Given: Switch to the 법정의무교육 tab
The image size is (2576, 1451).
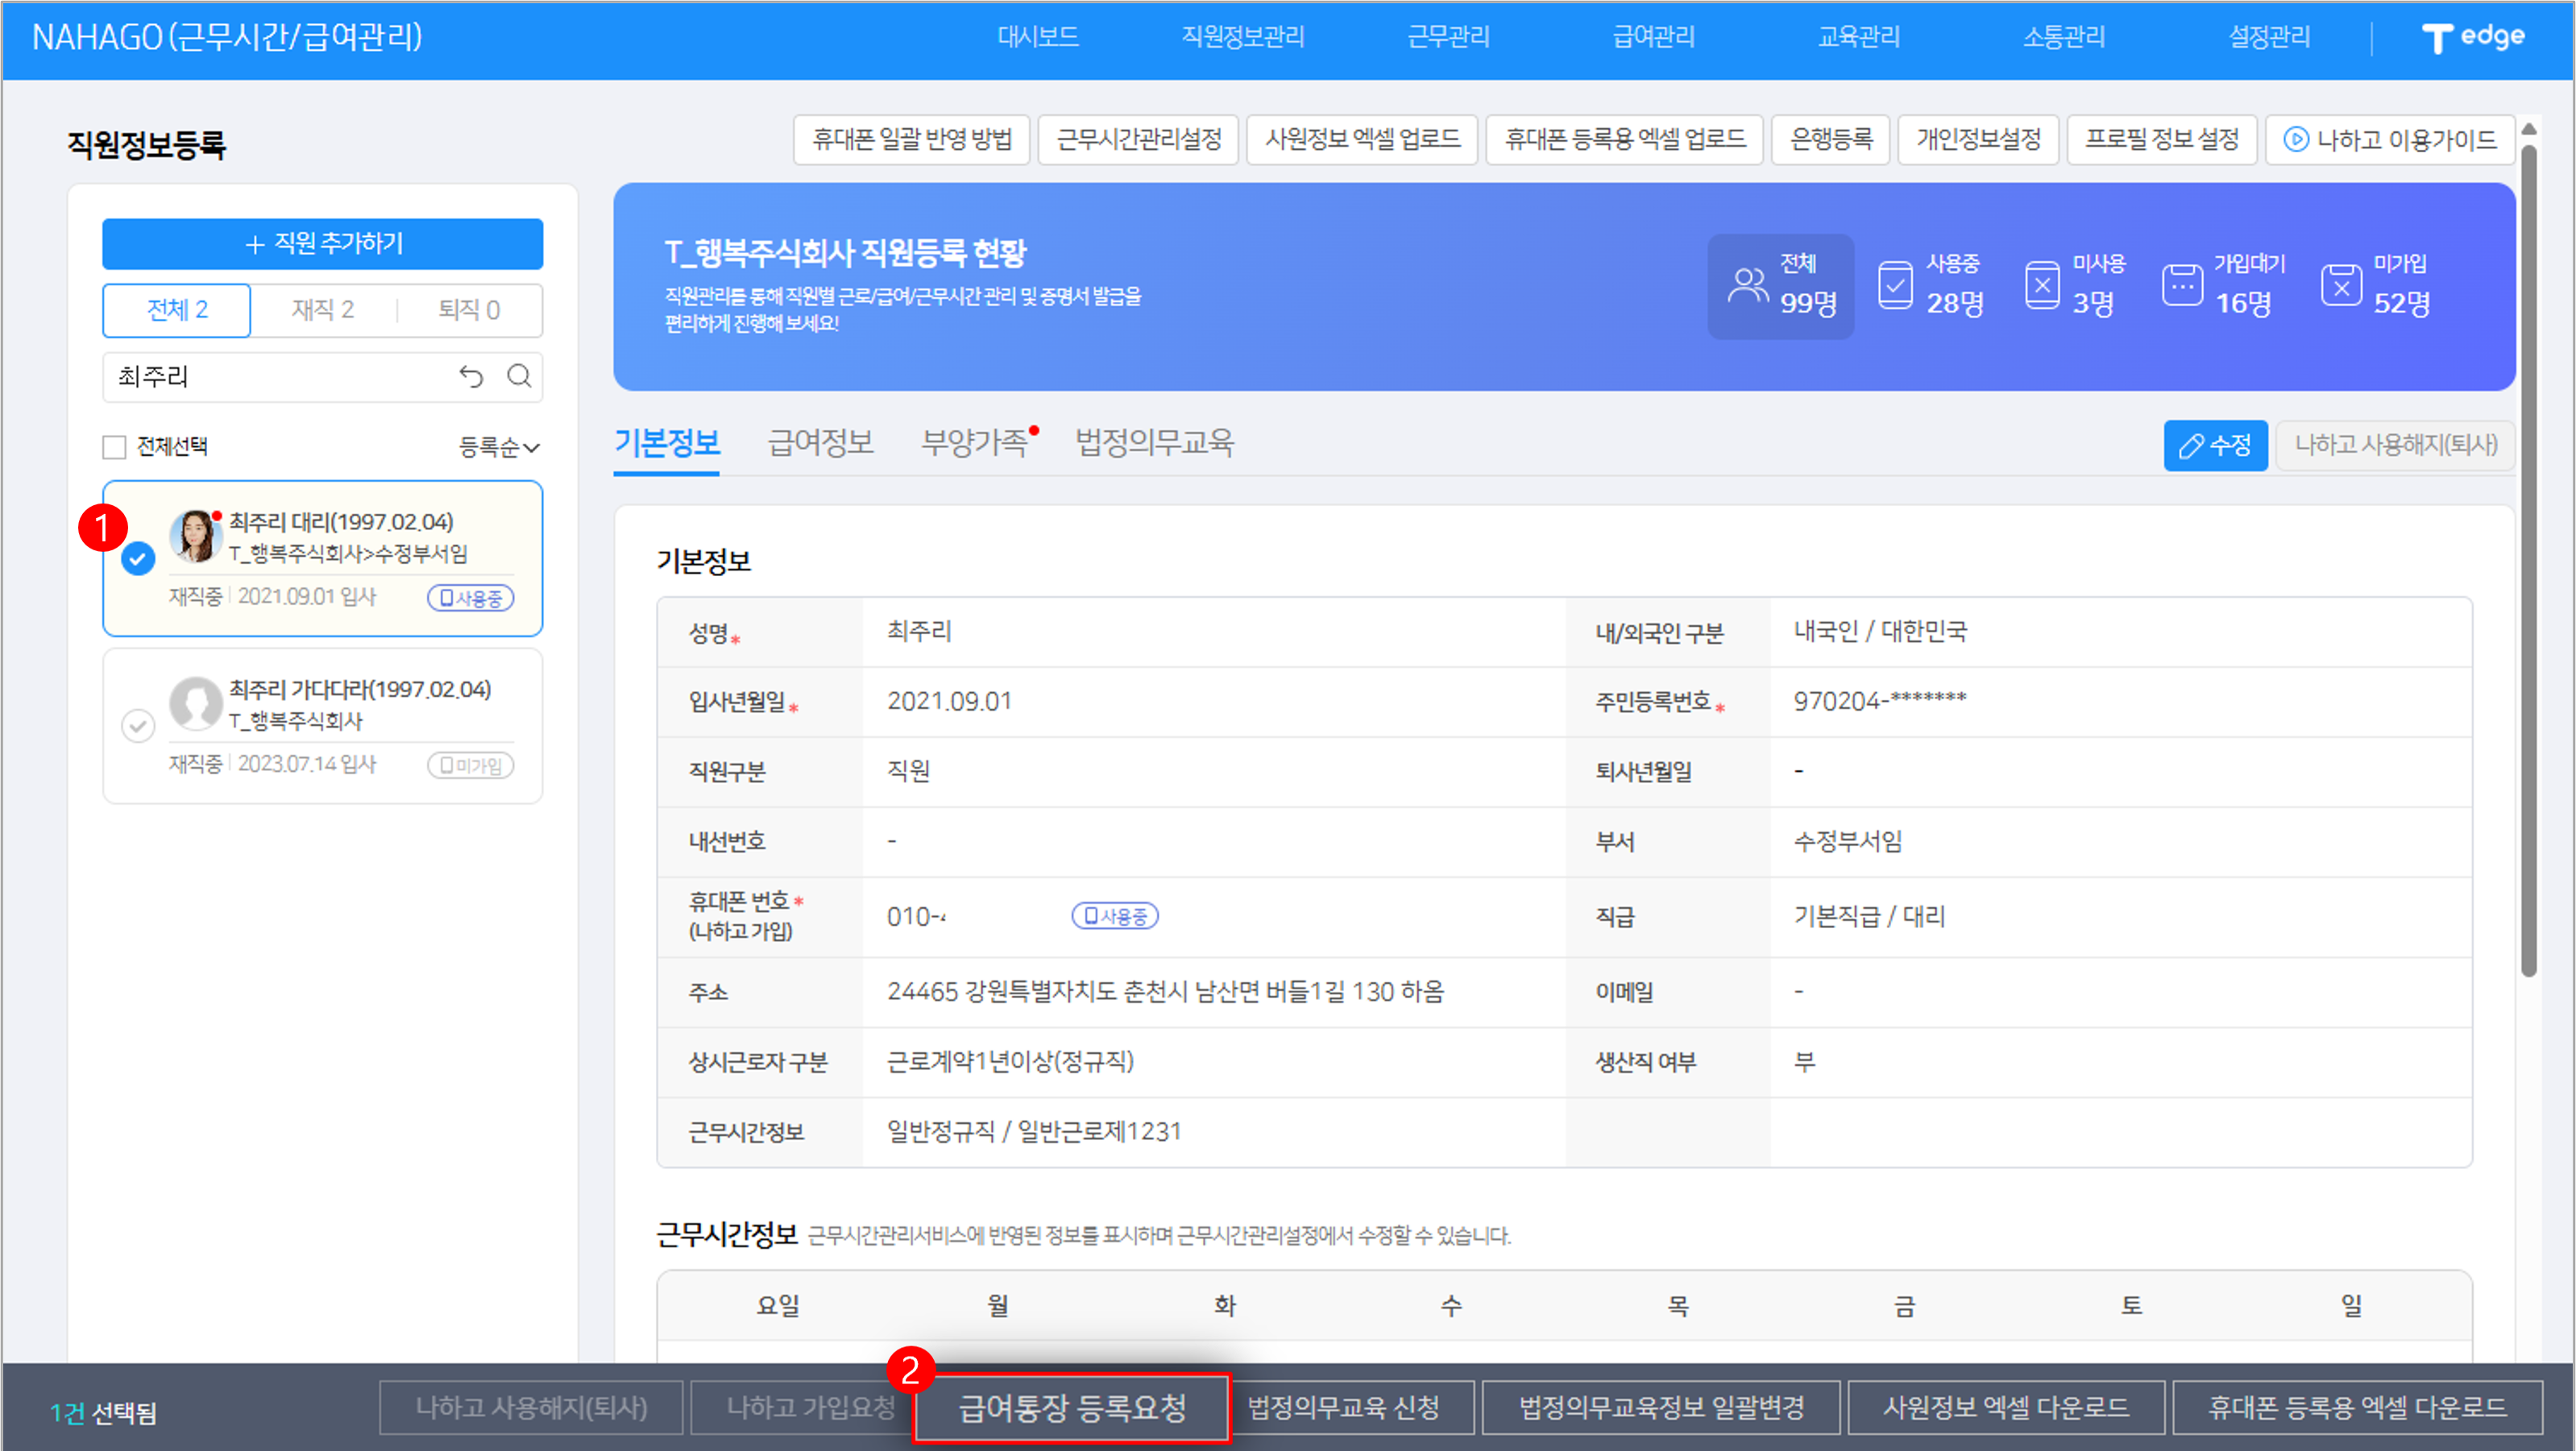Looking at the screenshot, I should click(1154, 442).
